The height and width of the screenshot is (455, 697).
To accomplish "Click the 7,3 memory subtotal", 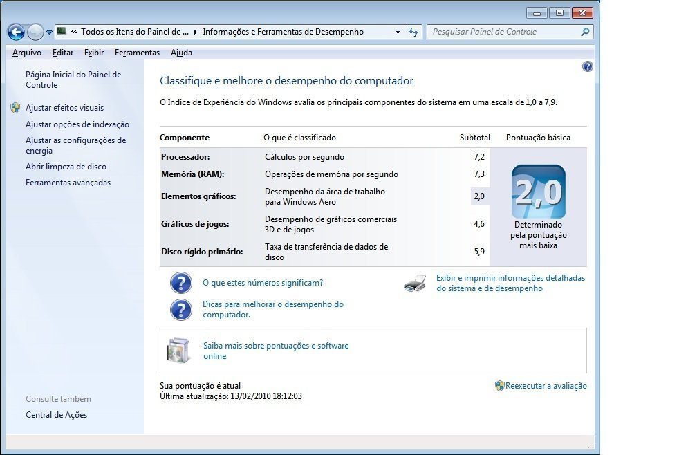I will [479, 174].
